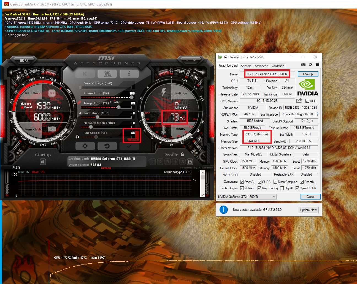Click the NVIDIA logo in GPU-Z
This screenshot has width=357, height=284.
tap(307, 88)
